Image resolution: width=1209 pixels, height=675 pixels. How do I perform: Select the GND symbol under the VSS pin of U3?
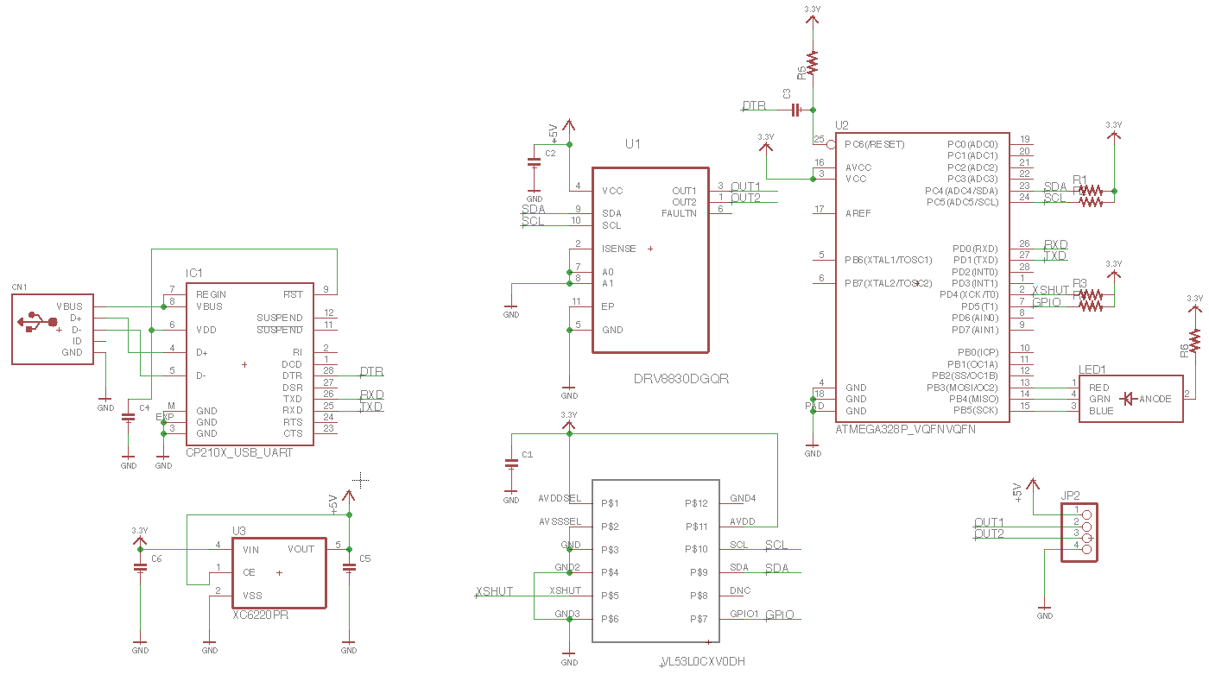[210, 646]
